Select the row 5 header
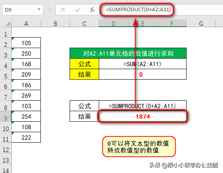The image size is (223, 173). pos(6,74)
